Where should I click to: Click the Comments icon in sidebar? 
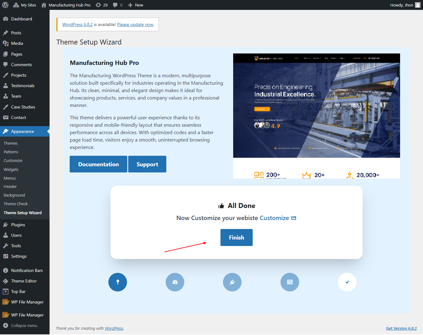coord(6,65)
